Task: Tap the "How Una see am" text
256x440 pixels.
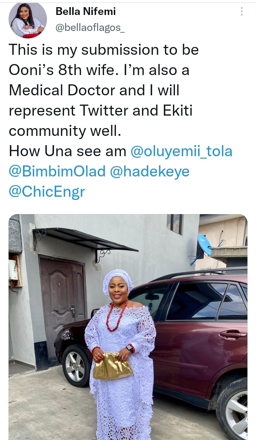Action: (68, 151)
